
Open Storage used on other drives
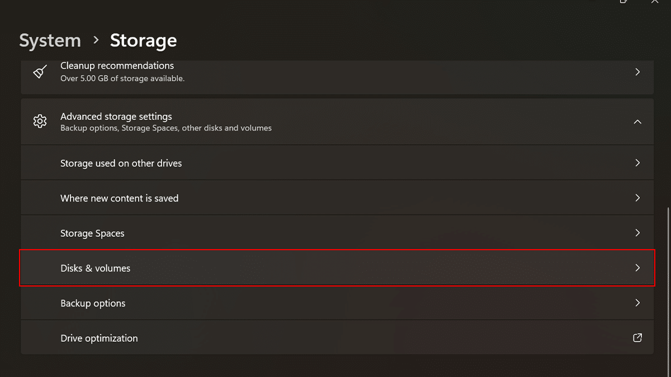[121, 163]
